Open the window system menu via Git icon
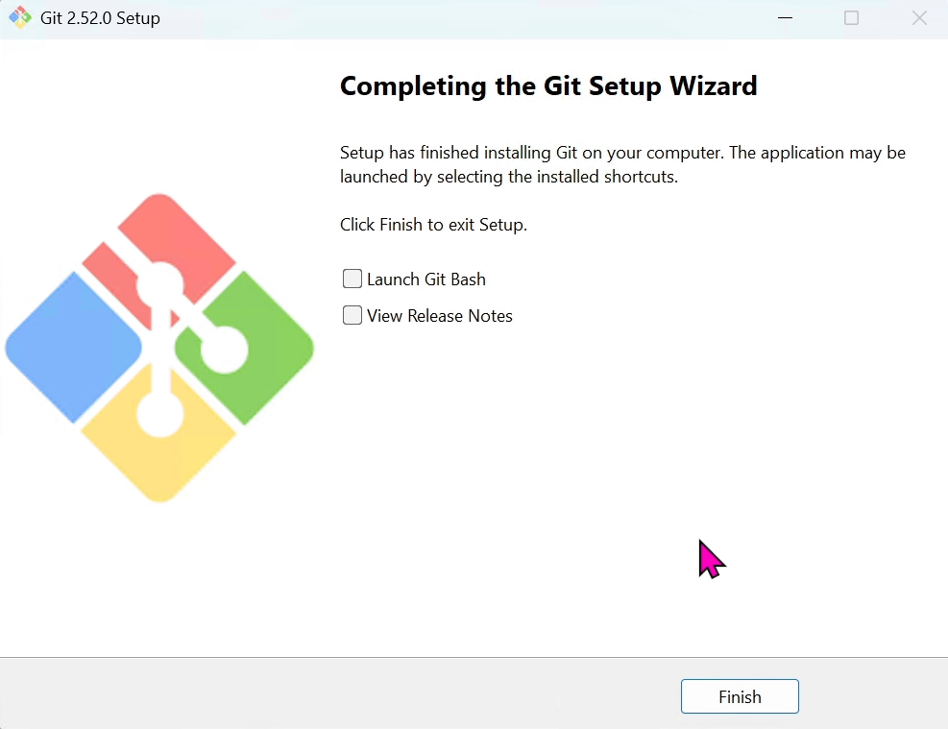948x729 pixels. pyautogui.click(x=19, y=17)
